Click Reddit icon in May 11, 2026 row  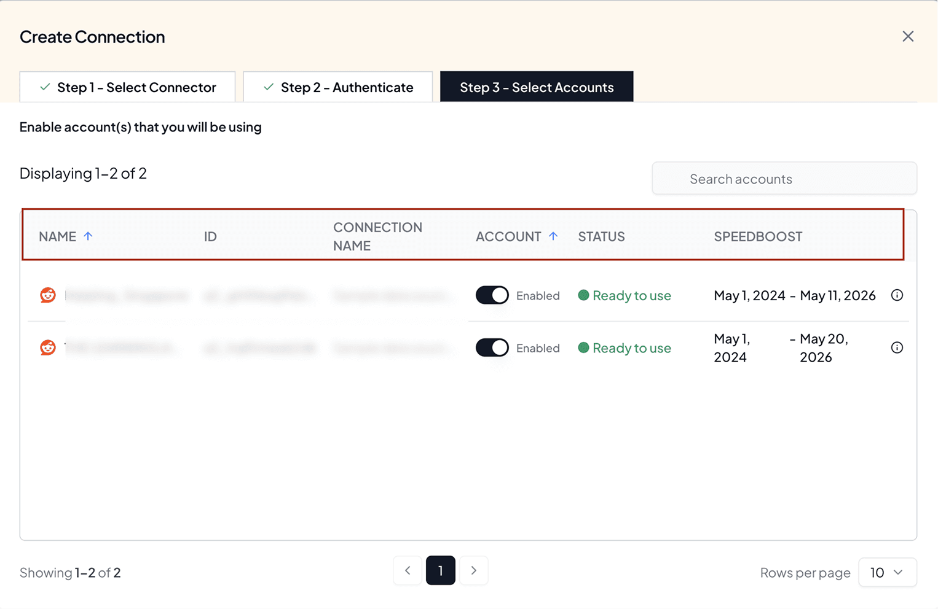pos(48,295)
